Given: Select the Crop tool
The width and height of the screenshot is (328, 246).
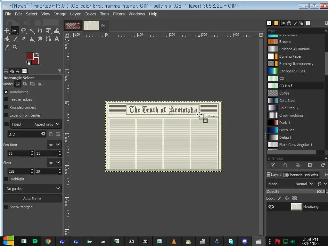Looking at the screenshot, I should [x=40, y=30].
